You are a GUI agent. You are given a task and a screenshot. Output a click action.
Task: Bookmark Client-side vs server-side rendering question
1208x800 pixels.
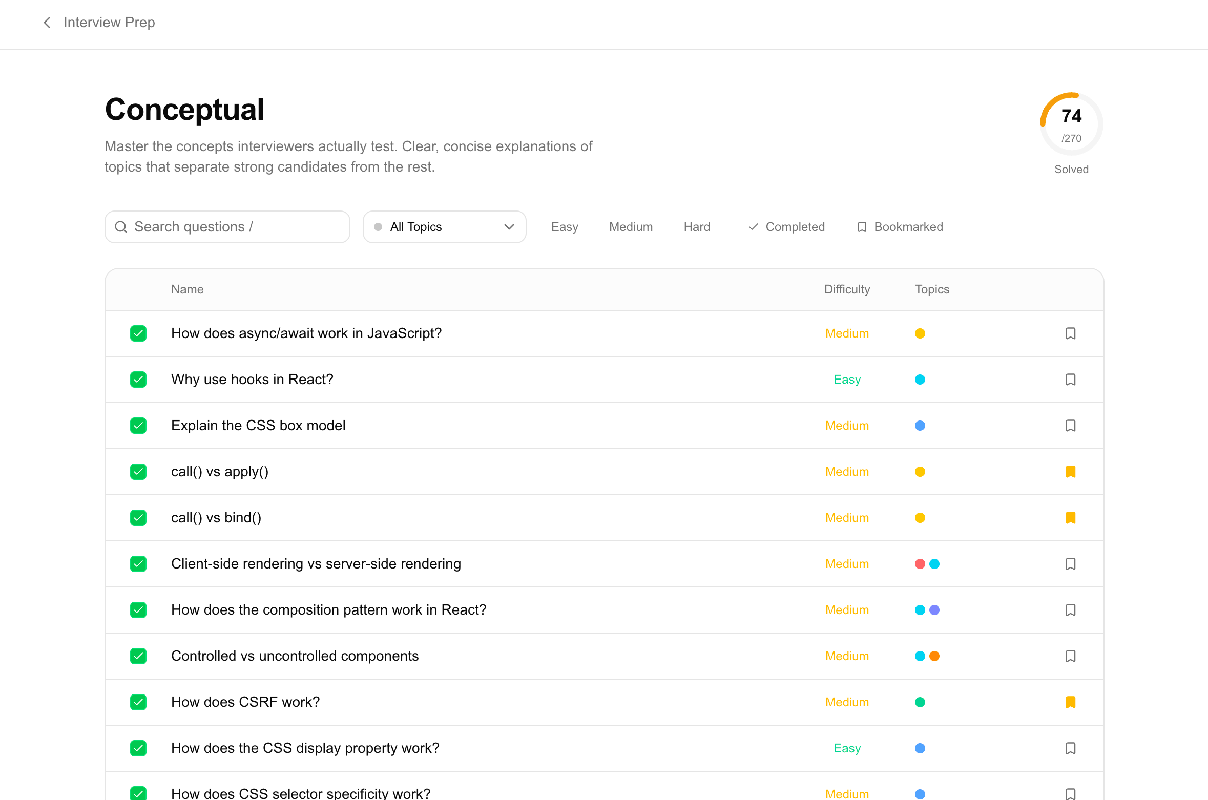(x=1070, y=564)
